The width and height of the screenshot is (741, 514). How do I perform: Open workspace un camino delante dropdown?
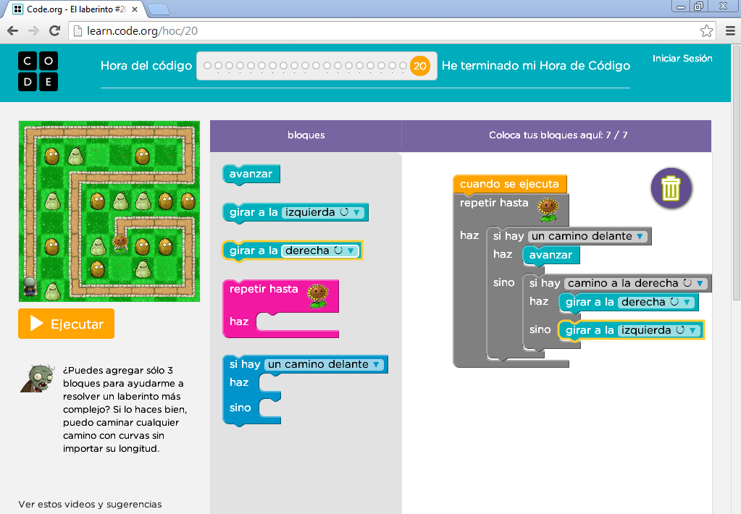[x=640, y=236]
